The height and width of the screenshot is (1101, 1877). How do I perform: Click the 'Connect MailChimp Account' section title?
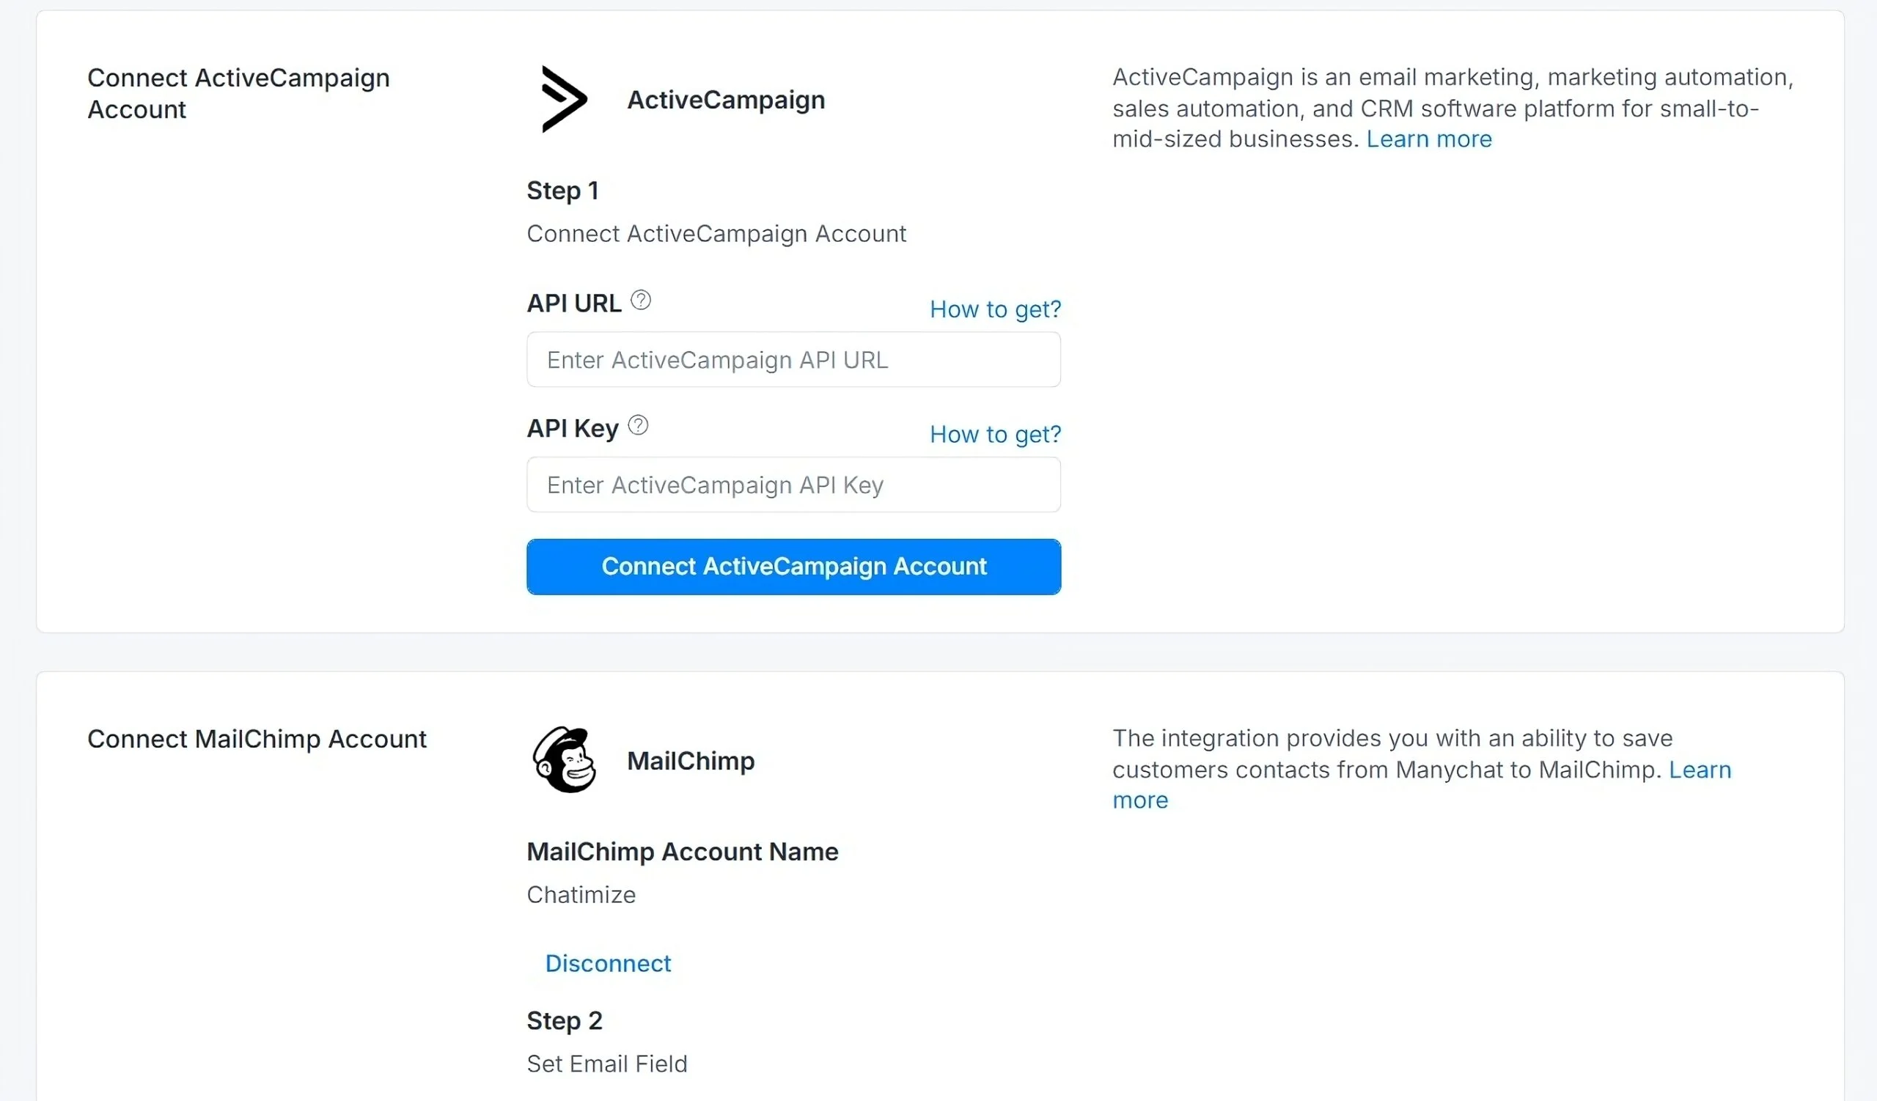point(257,739)
